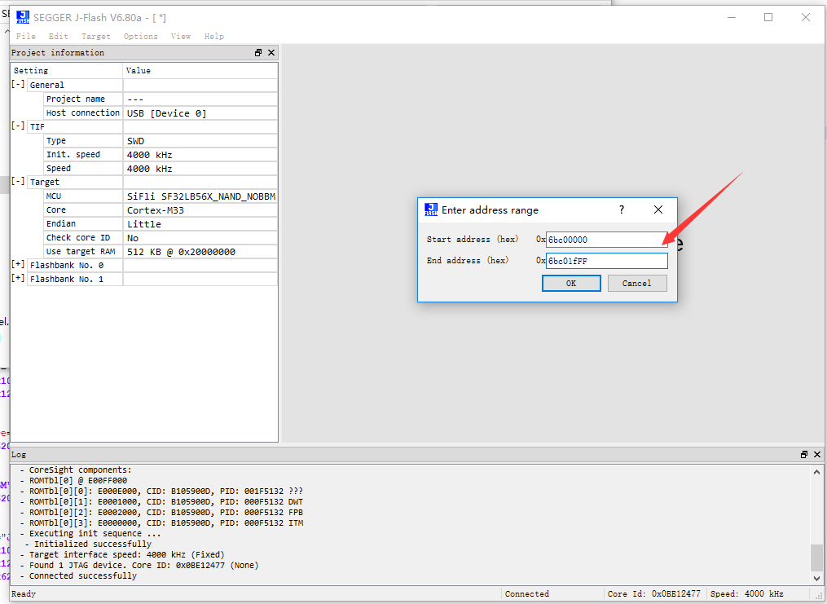Image resolution: width=827 pixels, height=604 pixels.
Task: Select the Core setting row
Action: point(161,210)
